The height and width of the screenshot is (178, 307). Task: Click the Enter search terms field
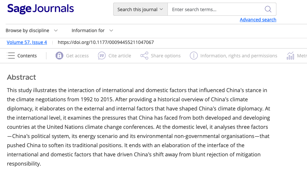216,9
